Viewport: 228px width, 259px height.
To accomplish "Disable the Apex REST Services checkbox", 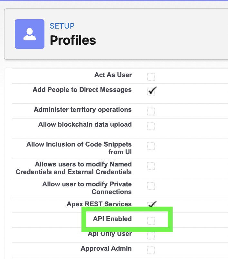I will pos(151,204).
